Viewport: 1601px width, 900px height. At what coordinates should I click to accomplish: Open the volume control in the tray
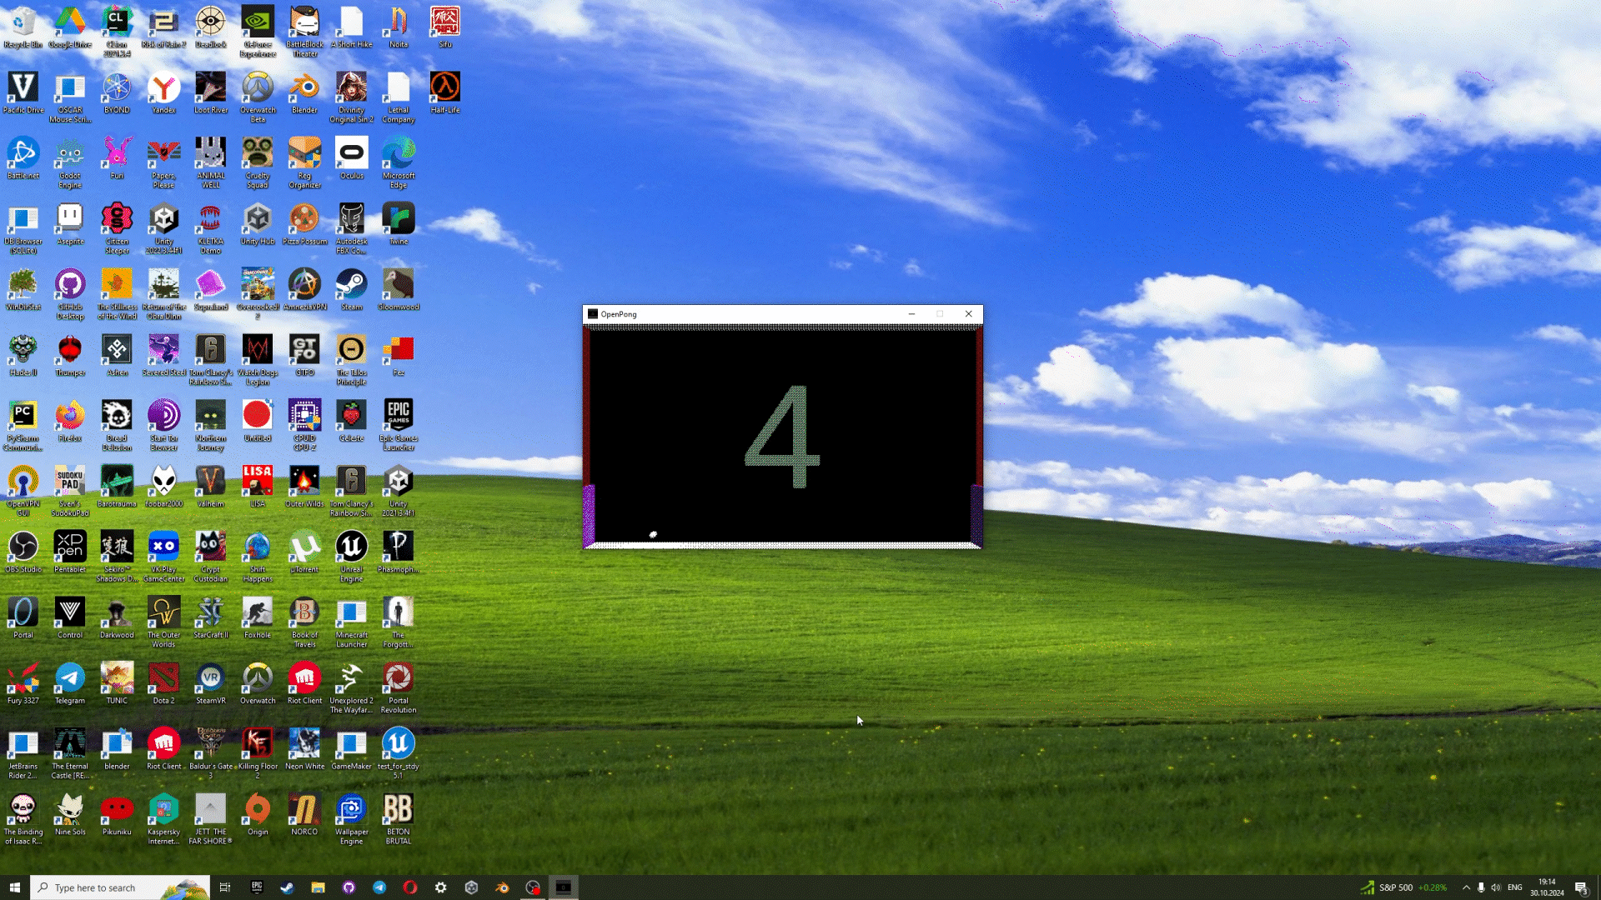[x=1496, y=887]
